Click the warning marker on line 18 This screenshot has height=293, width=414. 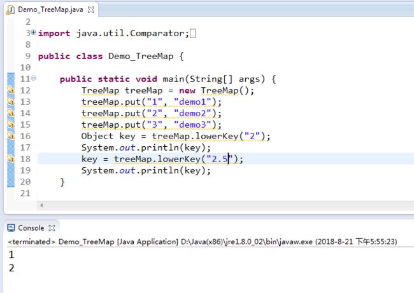(x=11, y=159)
